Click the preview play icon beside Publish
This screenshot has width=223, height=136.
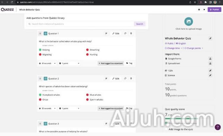tap(204, 10)
